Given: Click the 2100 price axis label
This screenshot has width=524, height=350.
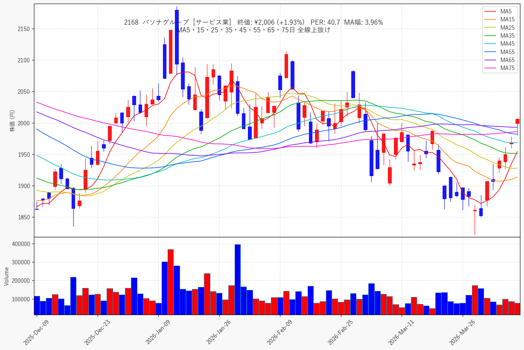Looking at the screenshot, I should 23,60.
